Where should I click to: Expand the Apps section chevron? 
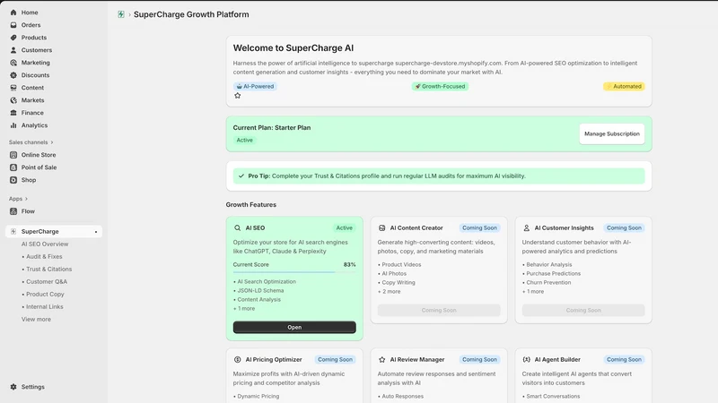26,199
